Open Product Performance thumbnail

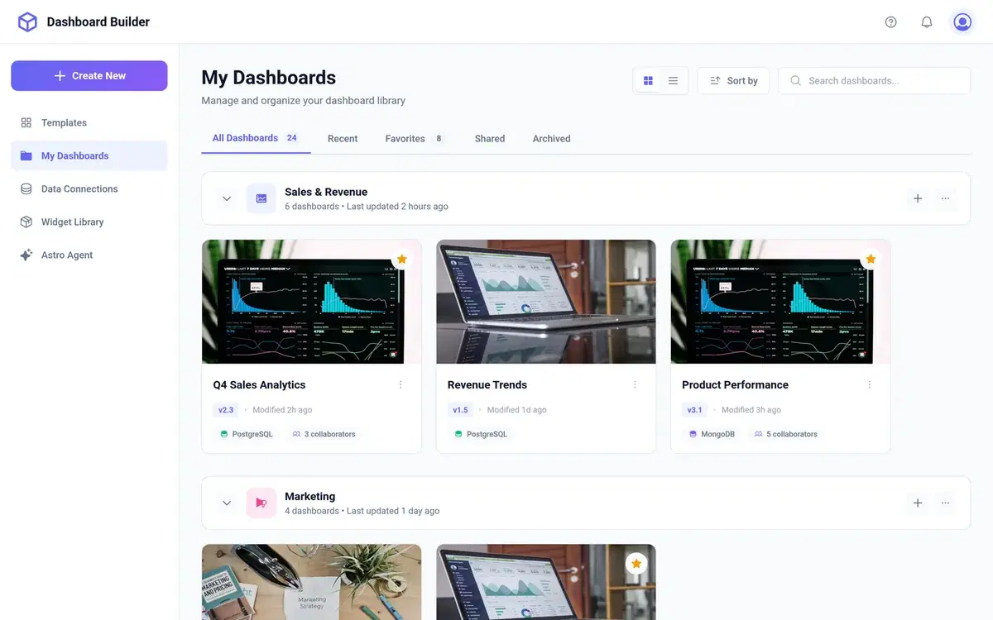[780, 302]
